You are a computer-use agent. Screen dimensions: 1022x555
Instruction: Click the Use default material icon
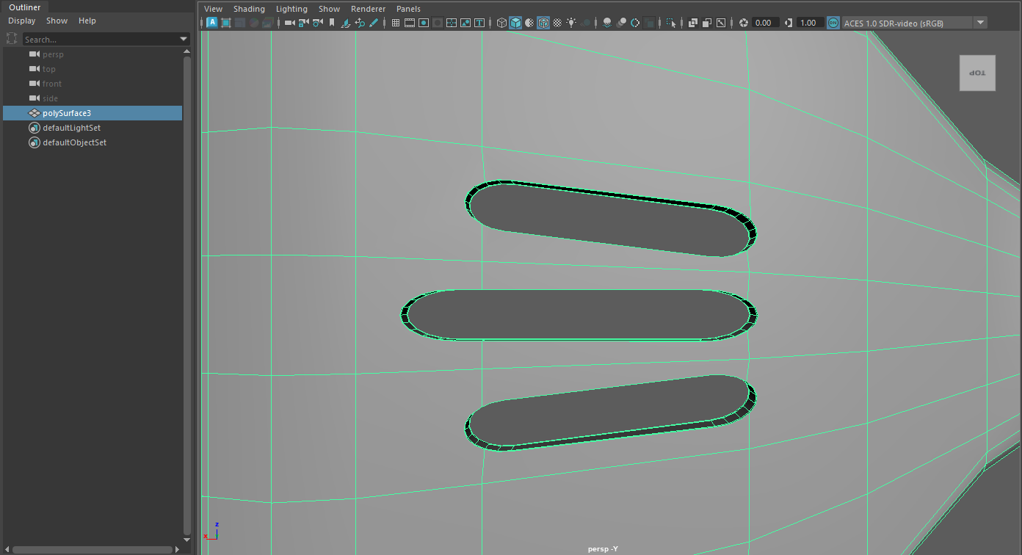tap(529, 23)
